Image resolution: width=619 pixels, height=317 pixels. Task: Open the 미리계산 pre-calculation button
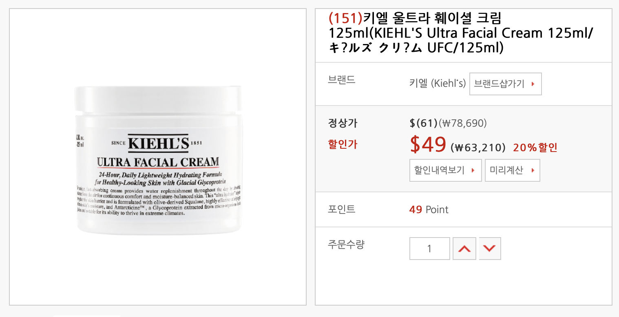[513, 170]
